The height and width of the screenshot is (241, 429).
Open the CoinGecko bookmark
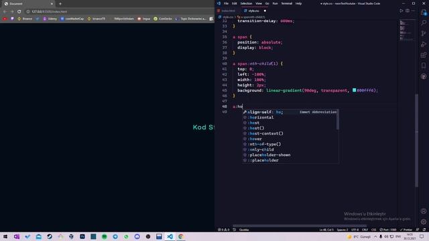tap(163, 19)
